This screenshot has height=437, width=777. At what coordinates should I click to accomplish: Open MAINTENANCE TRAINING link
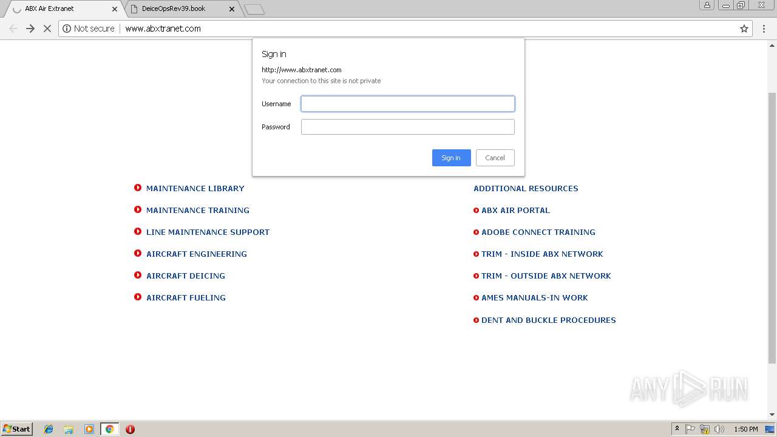pyautogui.click(x=197, y=211)
